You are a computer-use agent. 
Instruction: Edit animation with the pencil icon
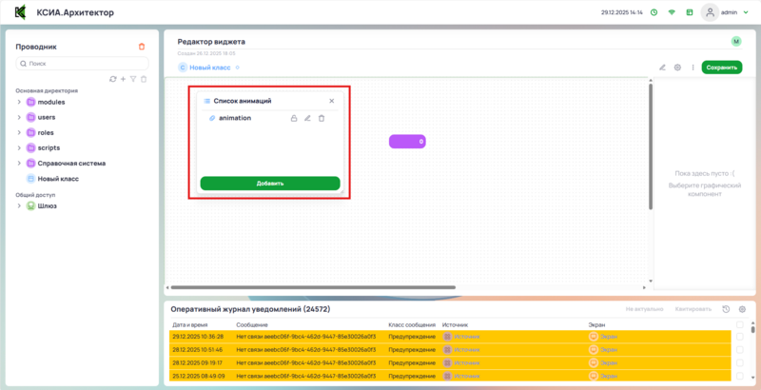[x=307, y=118]
